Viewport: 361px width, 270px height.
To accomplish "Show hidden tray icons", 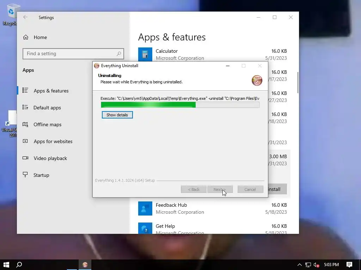I will 299,265.
